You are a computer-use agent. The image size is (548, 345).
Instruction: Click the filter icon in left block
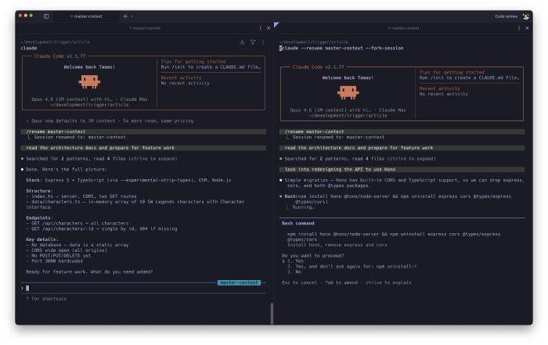[253, 42]
